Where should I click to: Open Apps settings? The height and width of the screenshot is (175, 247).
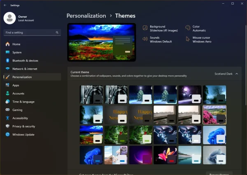(x=32, y=85)
